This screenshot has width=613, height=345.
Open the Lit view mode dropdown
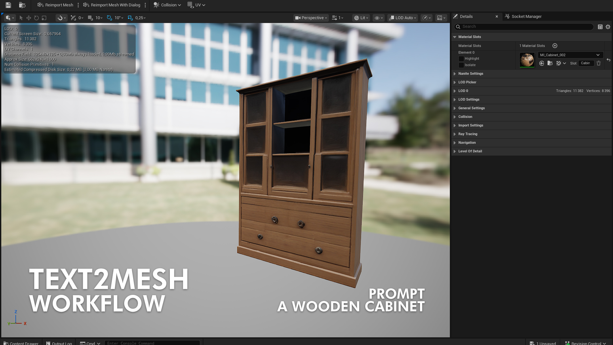click(361, 18)
